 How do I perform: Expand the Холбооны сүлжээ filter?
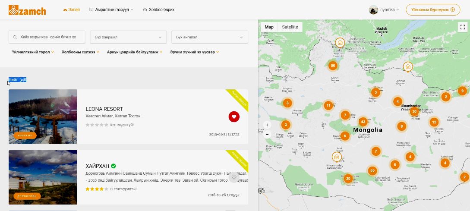[x=80, y=52]
